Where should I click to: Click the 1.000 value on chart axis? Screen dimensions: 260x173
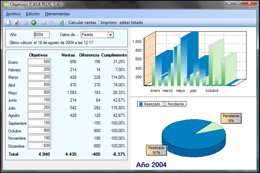pyautogui.click(x=137, y=42)
